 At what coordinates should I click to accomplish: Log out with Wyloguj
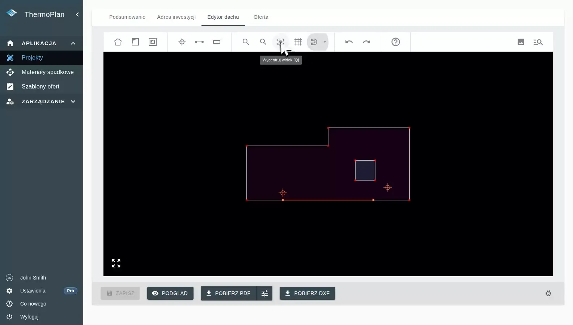click(x=42, y=317)
